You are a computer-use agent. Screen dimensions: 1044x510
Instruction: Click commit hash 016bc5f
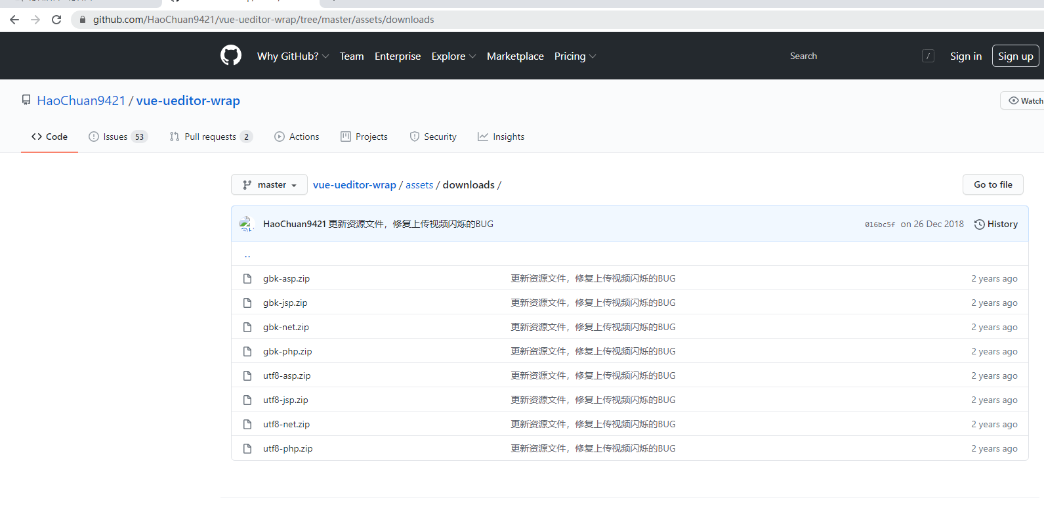pos(880,224)
